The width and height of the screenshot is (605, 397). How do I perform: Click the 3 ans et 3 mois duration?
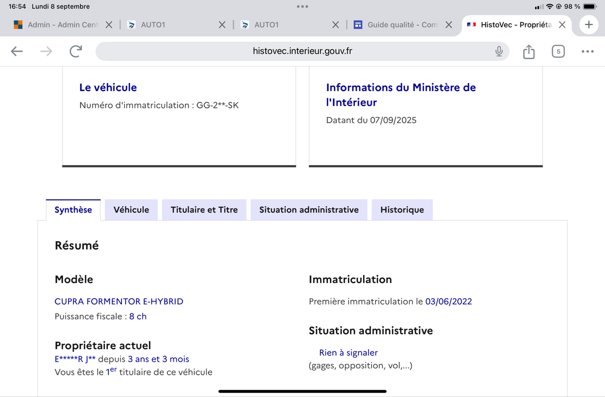[158, 359]
